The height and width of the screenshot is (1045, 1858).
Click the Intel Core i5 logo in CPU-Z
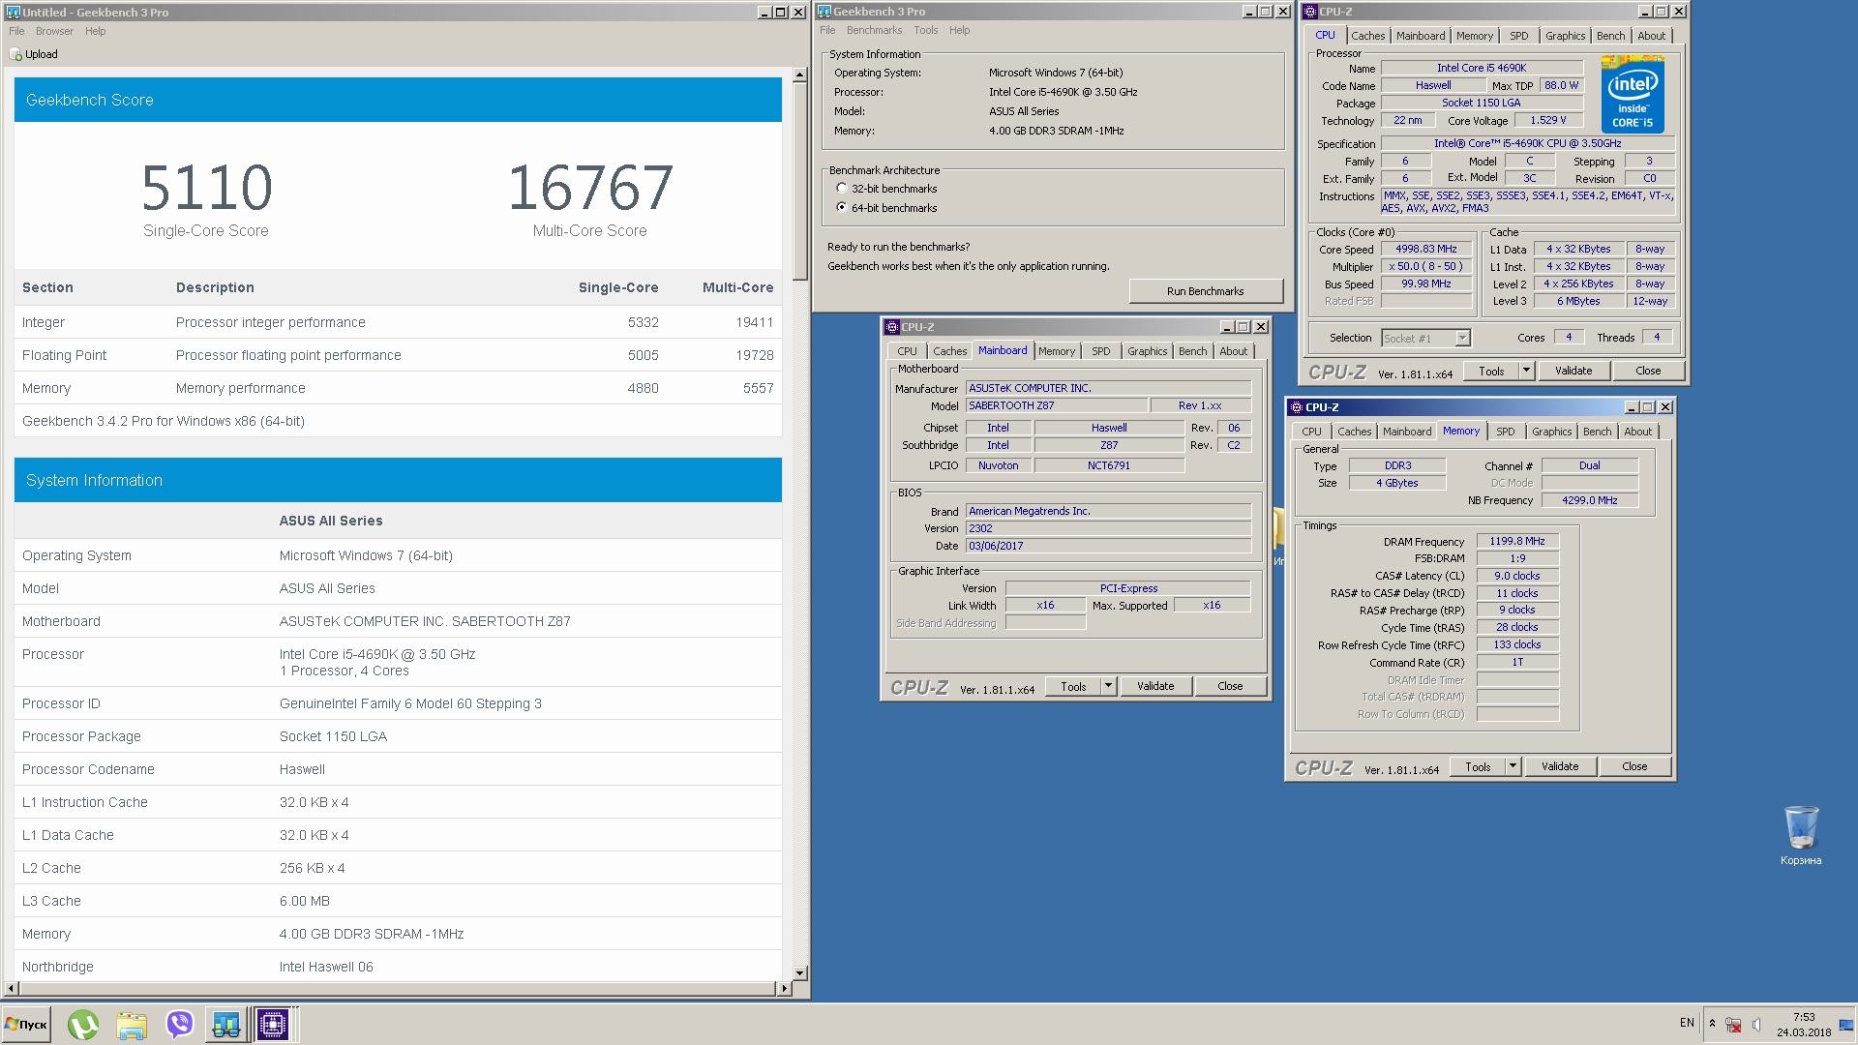(x=1633, y=95)
